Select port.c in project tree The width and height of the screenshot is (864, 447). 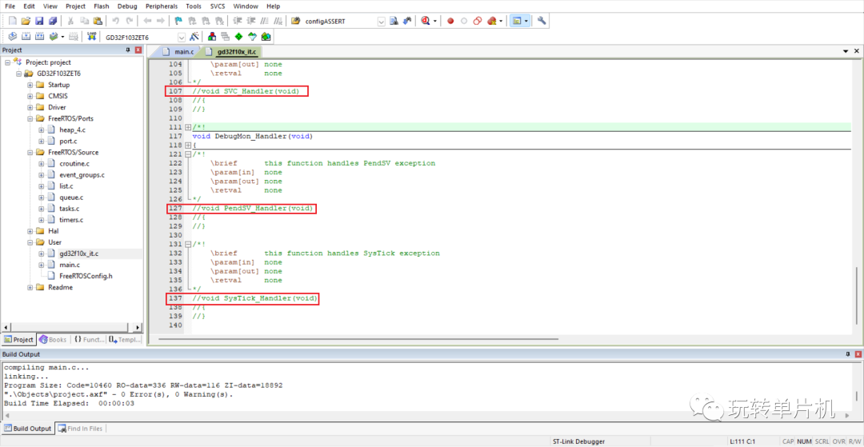68,141
